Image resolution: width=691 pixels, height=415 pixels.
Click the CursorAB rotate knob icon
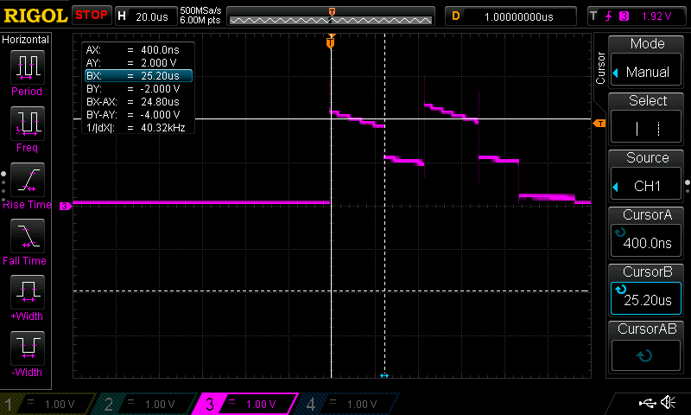click(x=644, y=355)
